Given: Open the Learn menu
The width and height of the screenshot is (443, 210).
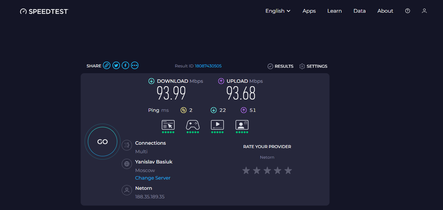Looking at the screenshot, I should point(334,11).
